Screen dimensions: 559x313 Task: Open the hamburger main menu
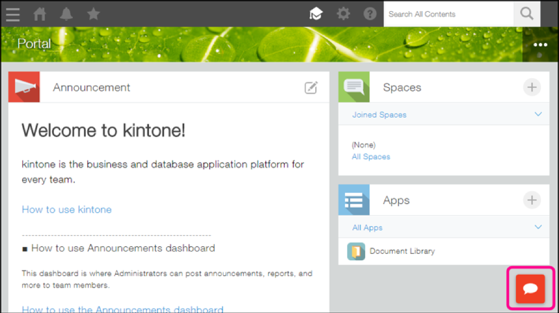click(x=13, y=14)
